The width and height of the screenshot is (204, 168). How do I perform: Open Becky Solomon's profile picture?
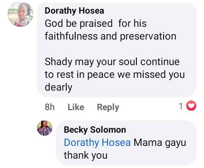tap(45, 128)
